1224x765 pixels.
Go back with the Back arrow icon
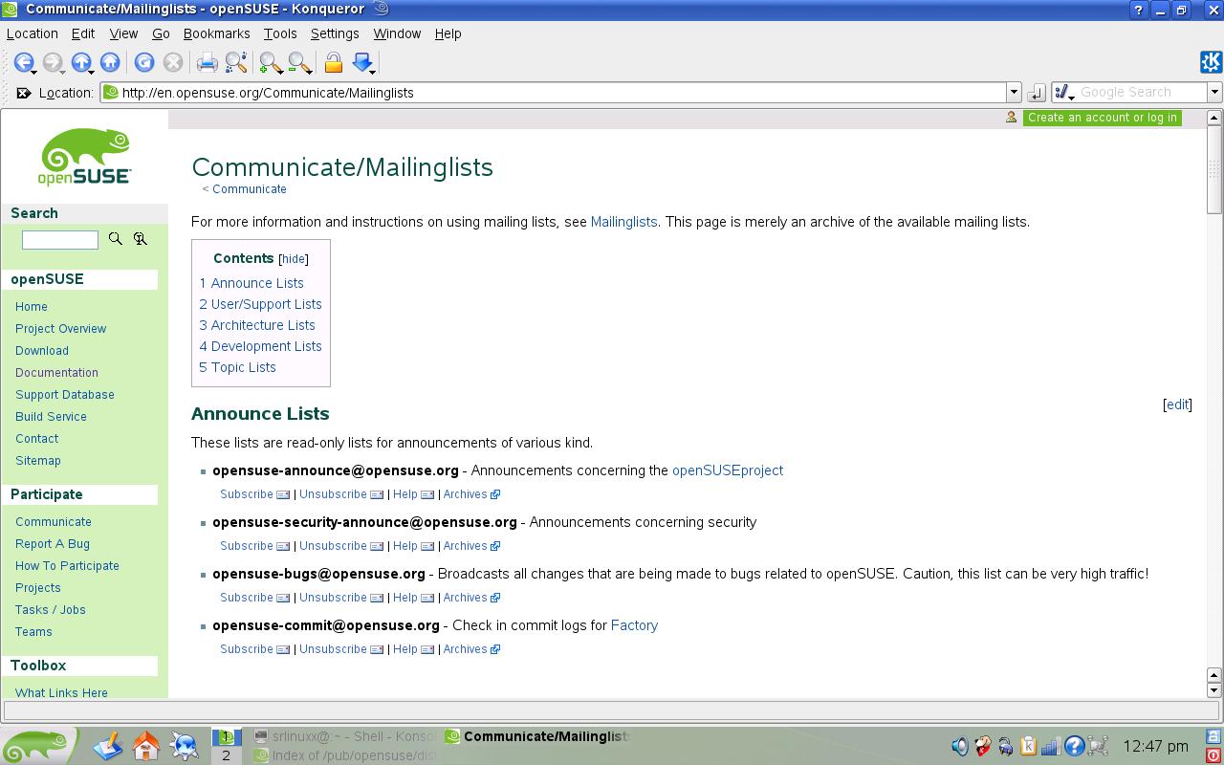tap(22, 62)
